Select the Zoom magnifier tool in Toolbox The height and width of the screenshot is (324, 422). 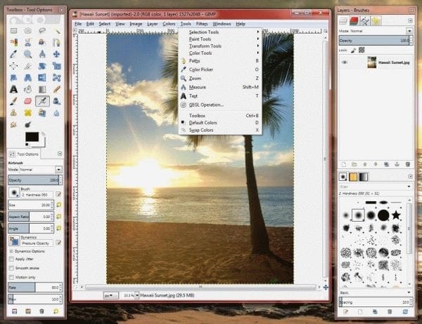[x=28, y=54]
